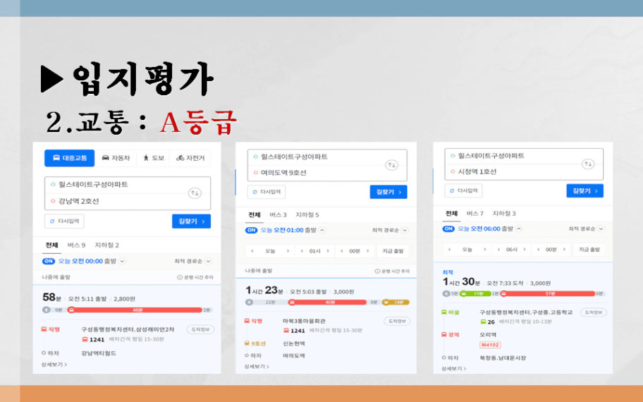643x402 pixels.
Task: Click next arrow after 06시 hour
Action: pos(525,250)
